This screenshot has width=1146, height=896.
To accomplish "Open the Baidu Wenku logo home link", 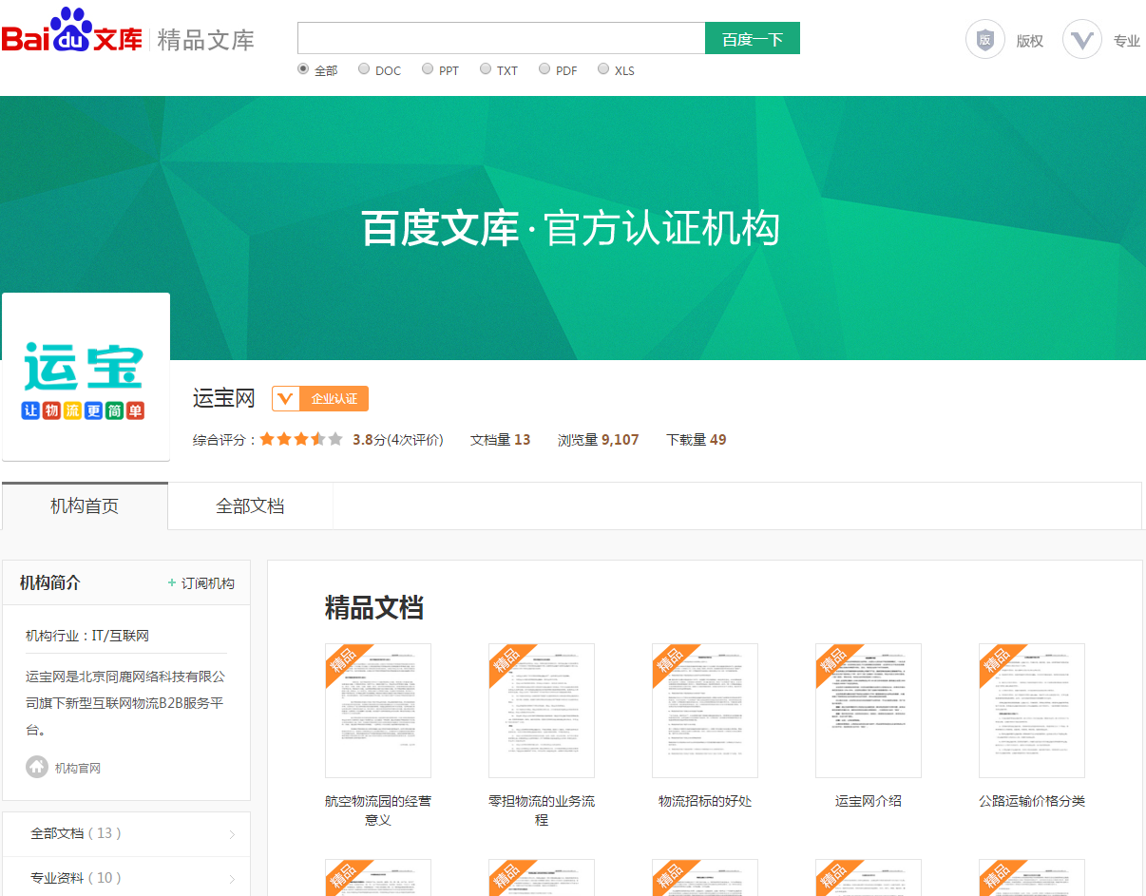I will 72,31.
